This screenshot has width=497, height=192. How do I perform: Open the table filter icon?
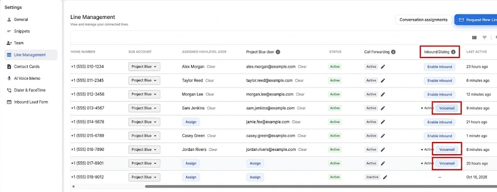484,38
